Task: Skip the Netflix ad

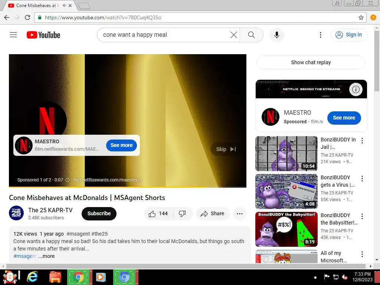Action: (226, 149)
